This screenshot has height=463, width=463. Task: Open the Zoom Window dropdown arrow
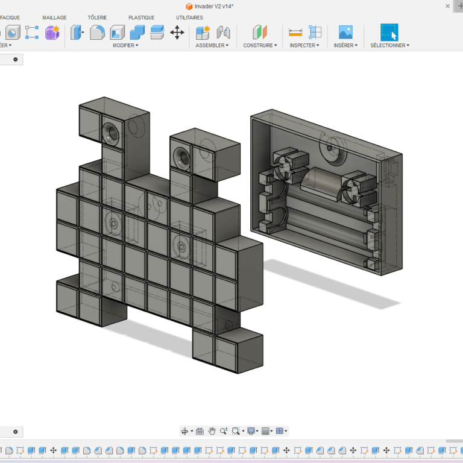[x=244, y=432]
